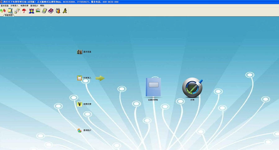The width and height of the screenshot is (279, 150).
Task: Click the document transfer toolbar icon
Action: [17, 11]
